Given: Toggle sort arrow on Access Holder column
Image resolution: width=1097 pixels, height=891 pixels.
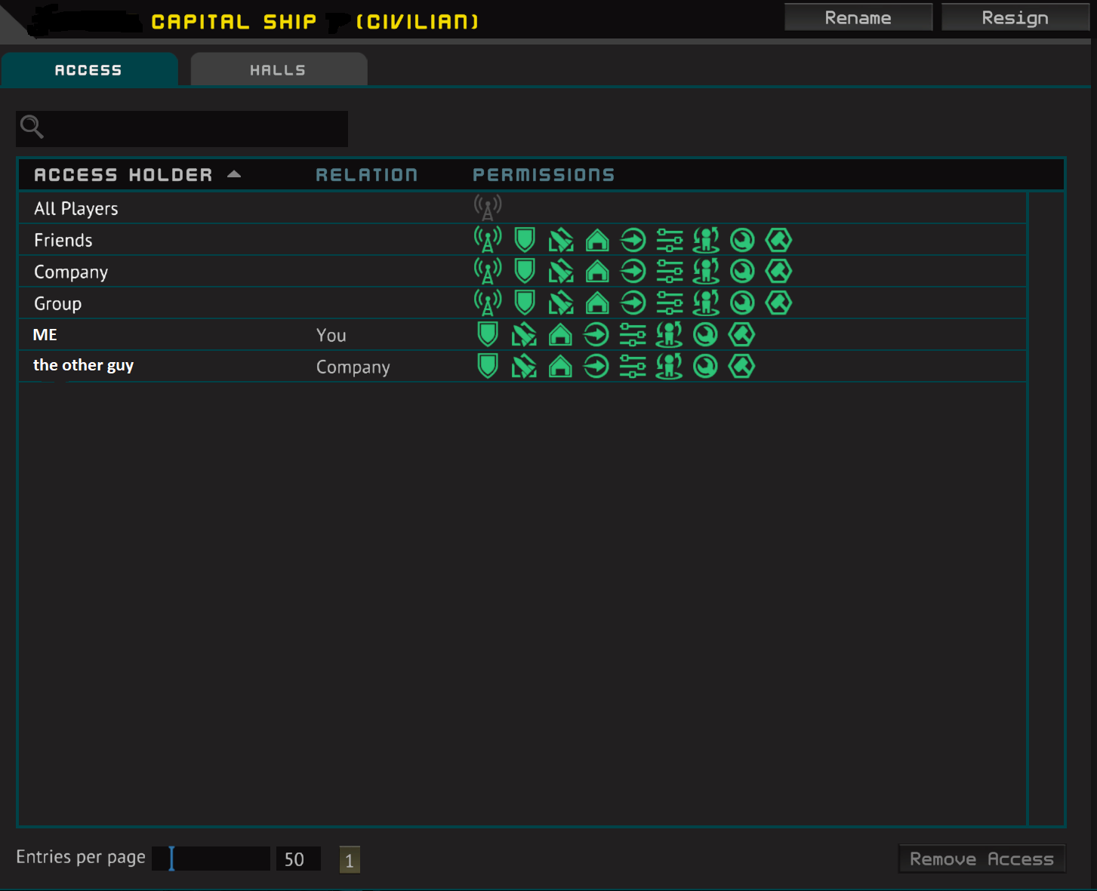Looking at the screenshot, I should 234,174.
